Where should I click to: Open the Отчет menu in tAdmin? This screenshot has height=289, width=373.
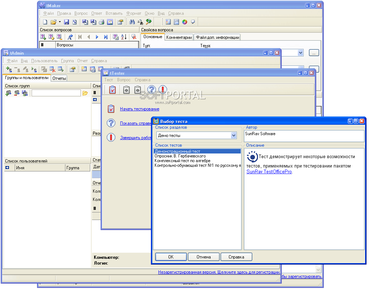pyautogui.click(x=82, y=61)
